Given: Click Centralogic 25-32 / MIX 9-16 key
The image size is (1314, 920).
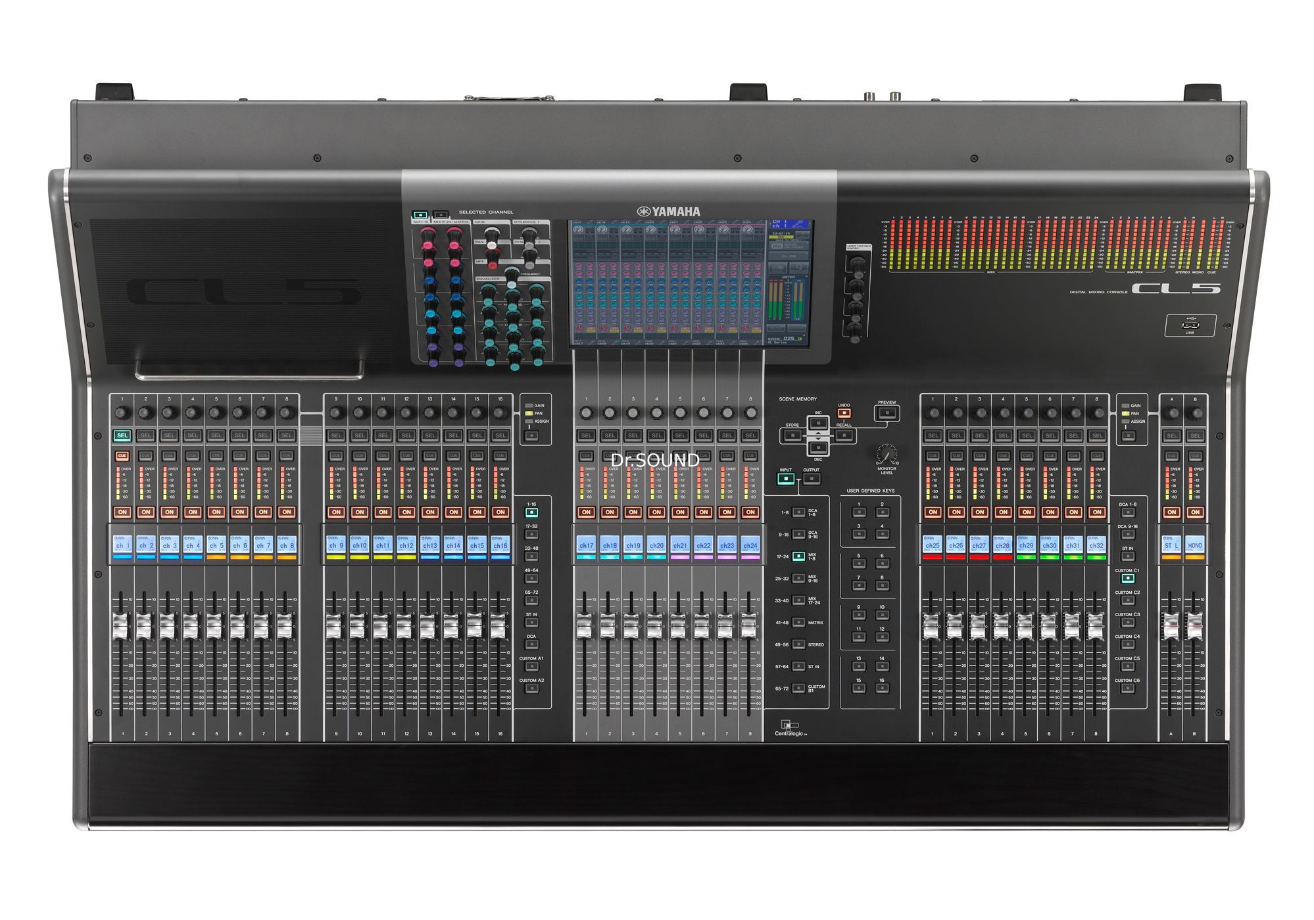Looking at the screenshot, I should click(x=798, y=579).
